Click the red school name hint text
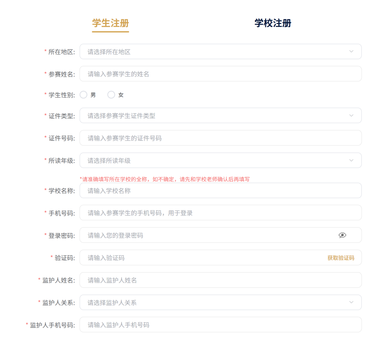 pos(164,179)
